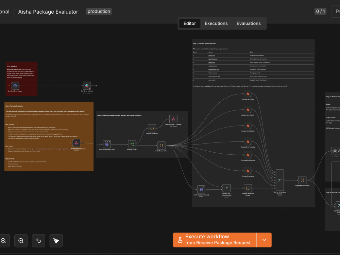This screenshot has width=340, height=255.
Task: Open the Set Not Found Error node
Action: point(152,129)
